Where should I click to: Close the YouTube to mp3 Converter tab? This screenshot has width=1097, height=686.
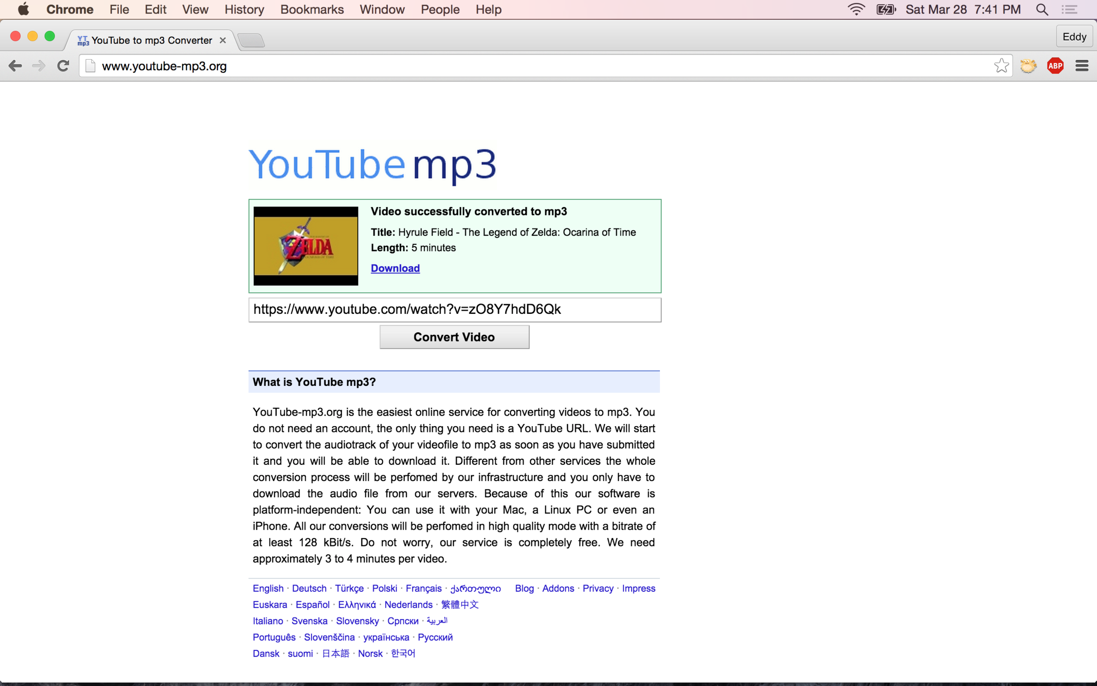(222, 40)
